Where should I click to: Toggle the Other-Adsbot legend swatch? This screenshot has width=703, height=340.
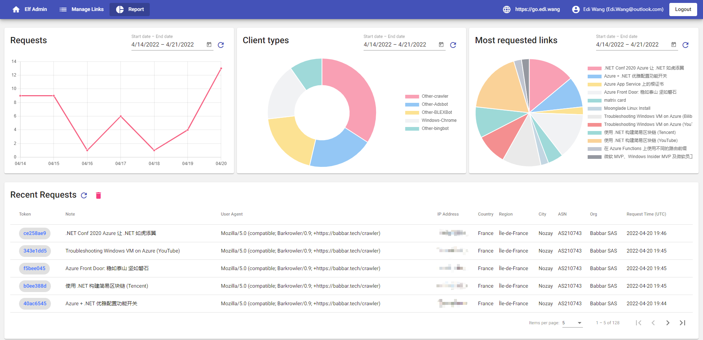point(412,105)
